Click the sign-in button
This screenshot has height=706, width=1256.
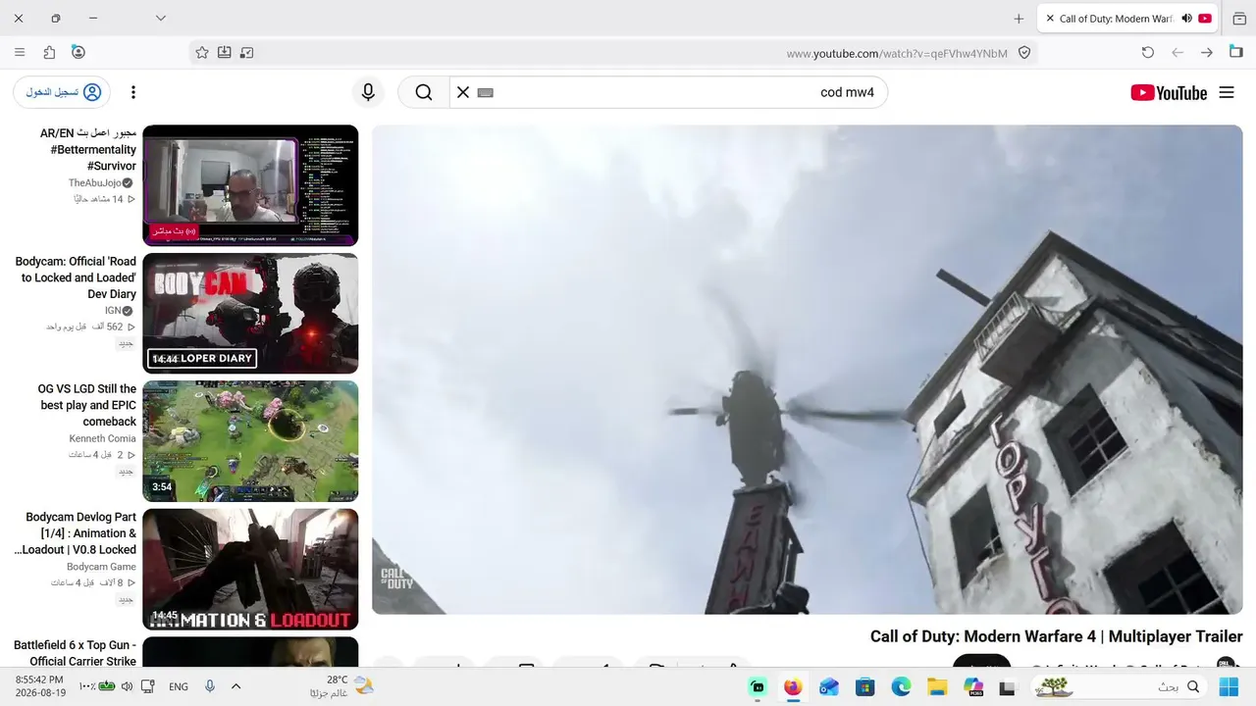pyautogui.click(x=62, y=92)
